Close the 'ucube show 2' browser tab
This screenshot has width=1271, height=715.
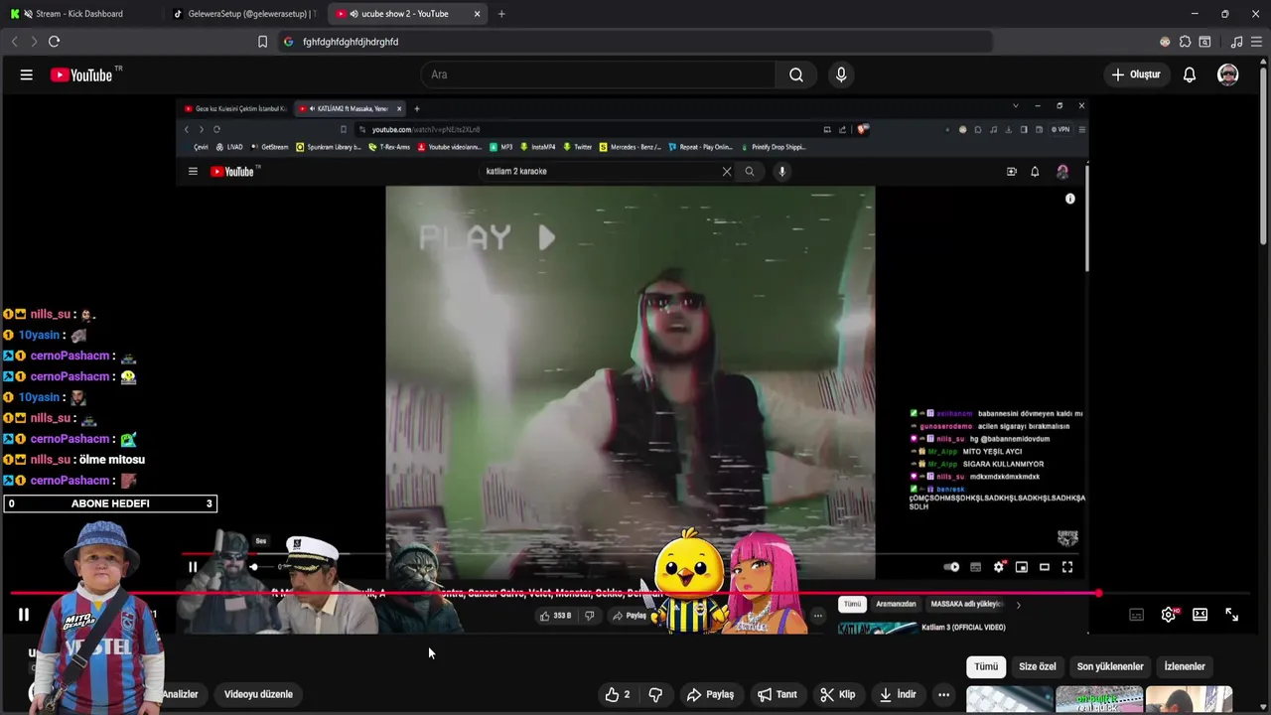click(477, 14)
